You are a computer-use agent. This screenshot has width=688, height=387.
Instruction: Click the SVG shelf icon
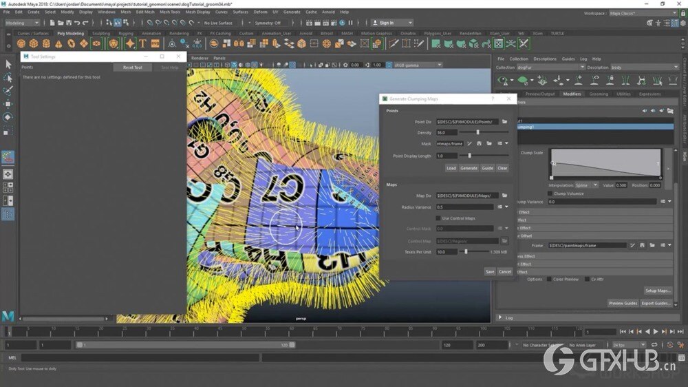[x=155, y=43]
